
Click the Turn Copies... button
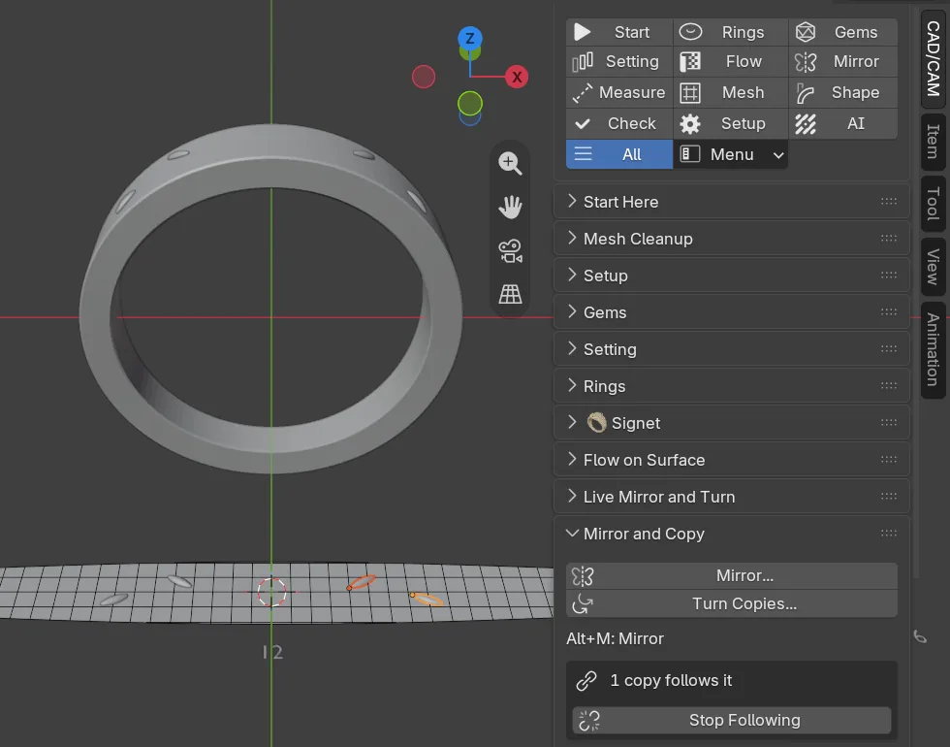pos(731,603)
